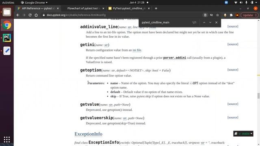Screen dimensions: 260x146
Task: Open the volume indicator in top bar
Action: [241, 2]
